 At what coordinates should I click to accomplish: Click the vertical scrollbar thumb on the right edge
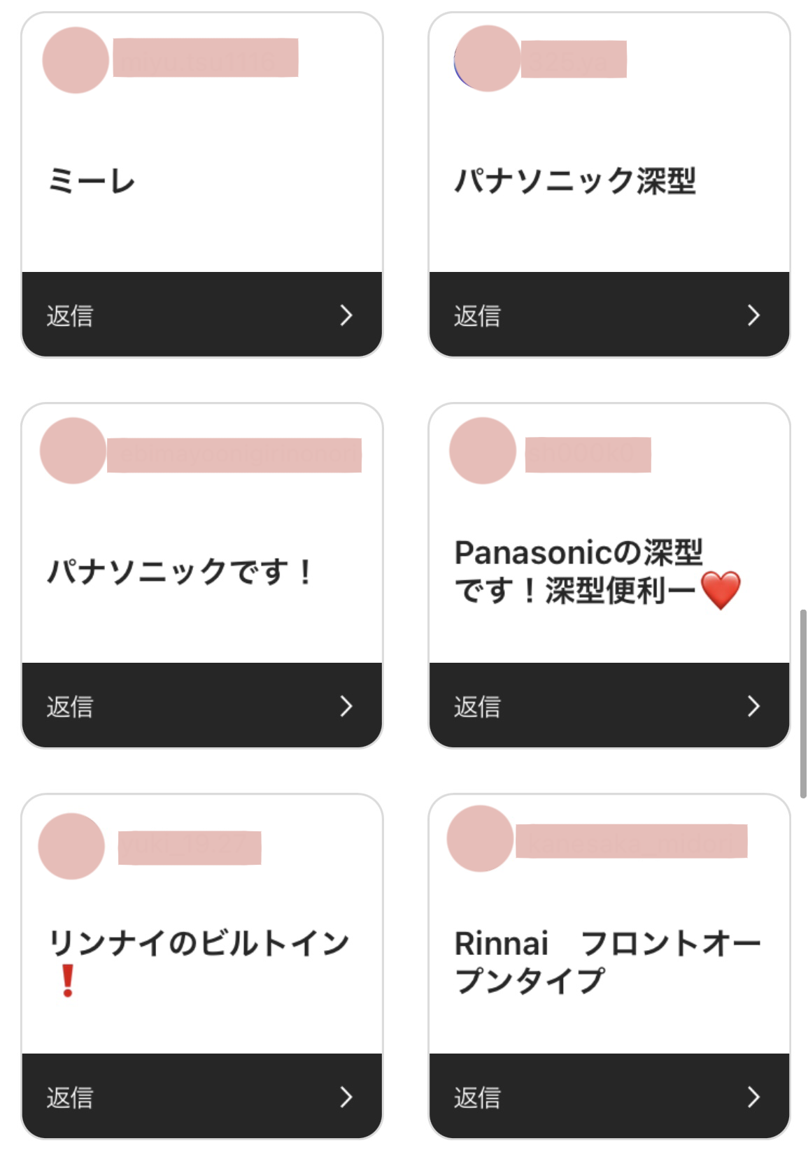tap(803, 703)
